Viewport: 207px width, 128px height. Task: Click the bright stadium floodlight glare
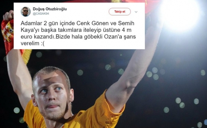pyautogui.click(x=180, y=15)
